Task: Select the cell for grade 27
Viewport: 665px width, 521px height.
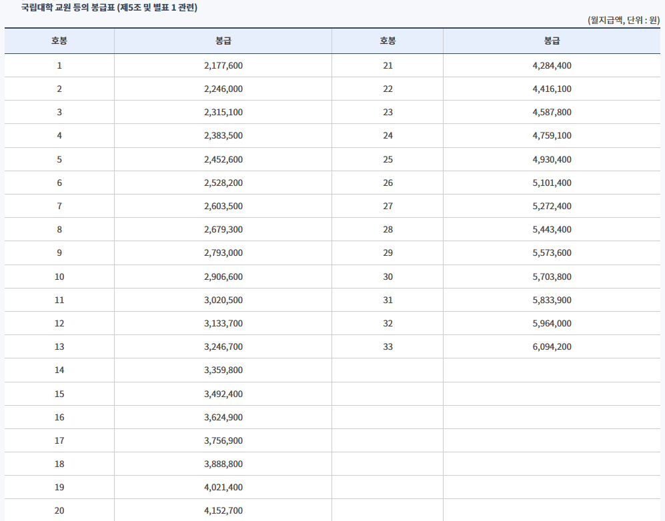Action: click(x=388, y=206)
